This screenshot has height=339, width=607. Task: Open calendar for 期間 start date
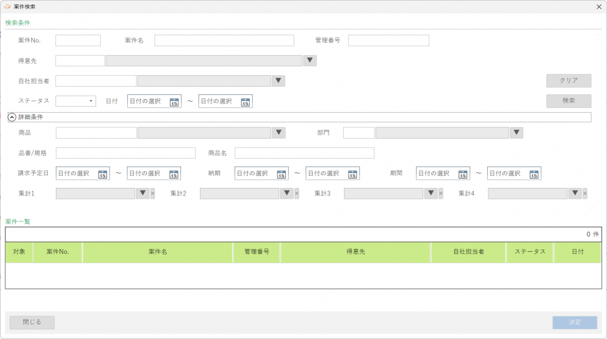tap(463, 174)
